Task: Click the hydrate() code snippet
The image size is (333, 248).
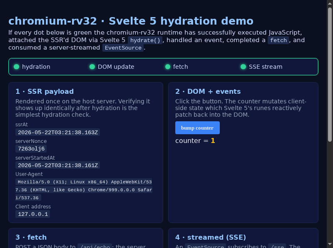Action: pyautogui.click(x=145, y=40)
